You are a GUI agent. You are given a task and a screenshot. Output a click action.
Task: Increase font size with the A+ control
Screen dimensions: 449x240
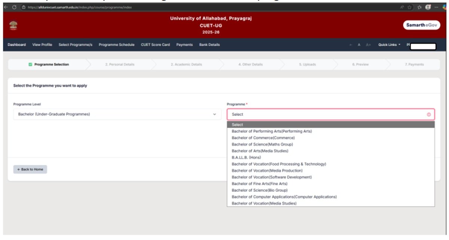point(368,45)
